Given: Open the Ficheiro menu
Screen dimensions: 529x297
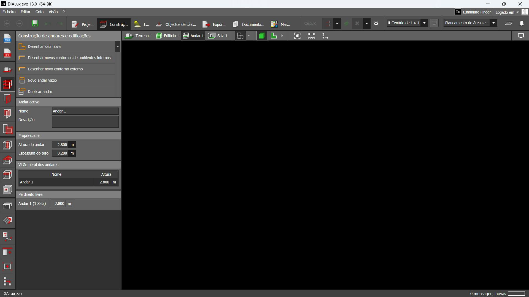Looking at the screenshot, I should point(9,12).
